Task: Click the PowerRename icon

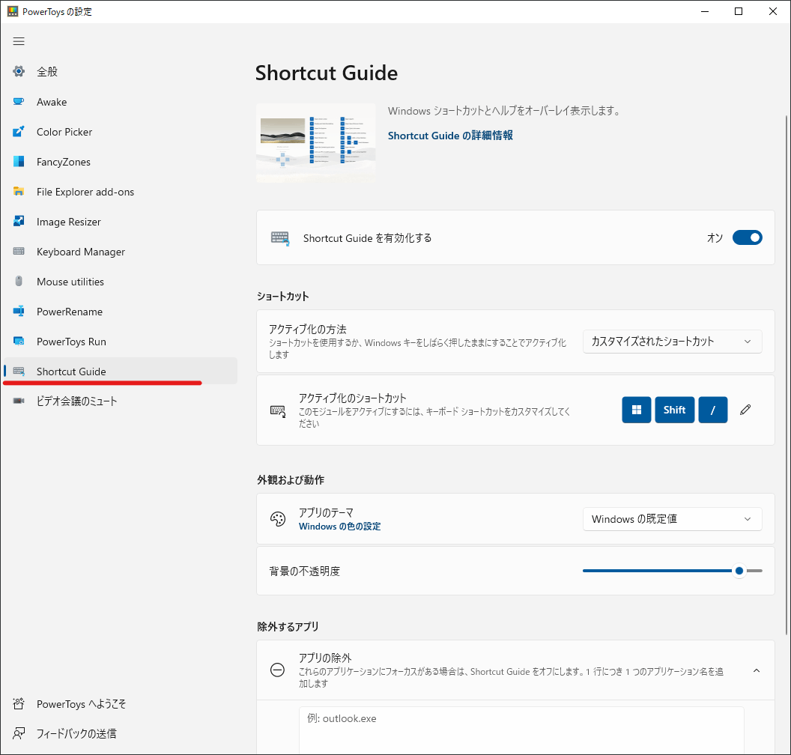Action: pos(19,311)
